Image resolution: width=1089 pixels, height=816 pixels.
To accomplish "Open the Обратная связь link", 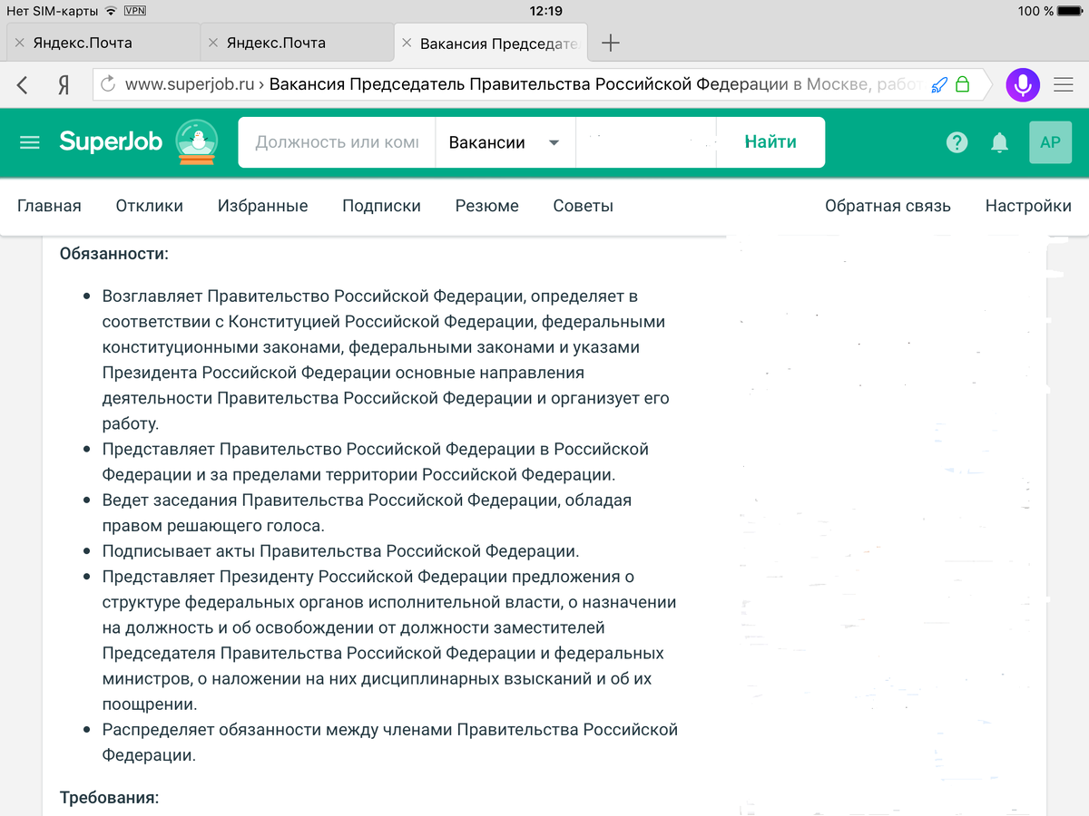I will 888,206.
